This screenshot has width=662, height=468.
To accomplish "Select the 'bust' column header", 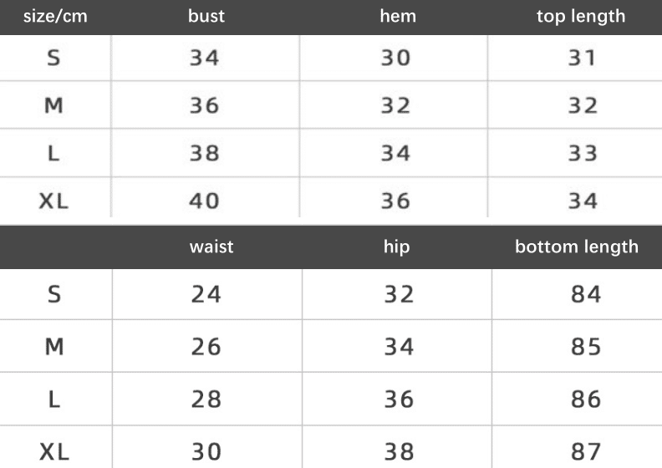I will click(x=206, y=16).
